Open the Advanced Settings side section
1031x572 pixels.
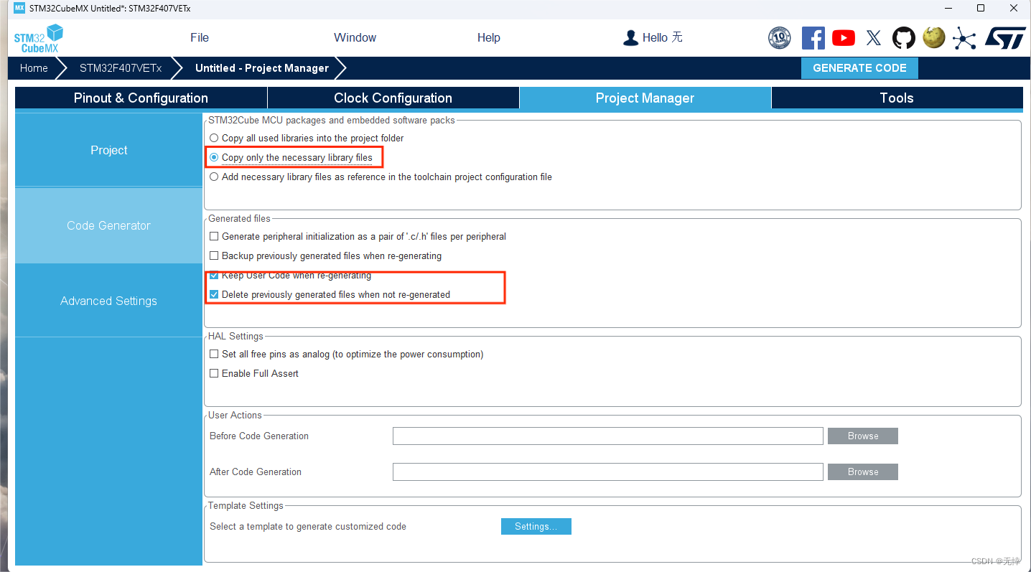(108, 301)
